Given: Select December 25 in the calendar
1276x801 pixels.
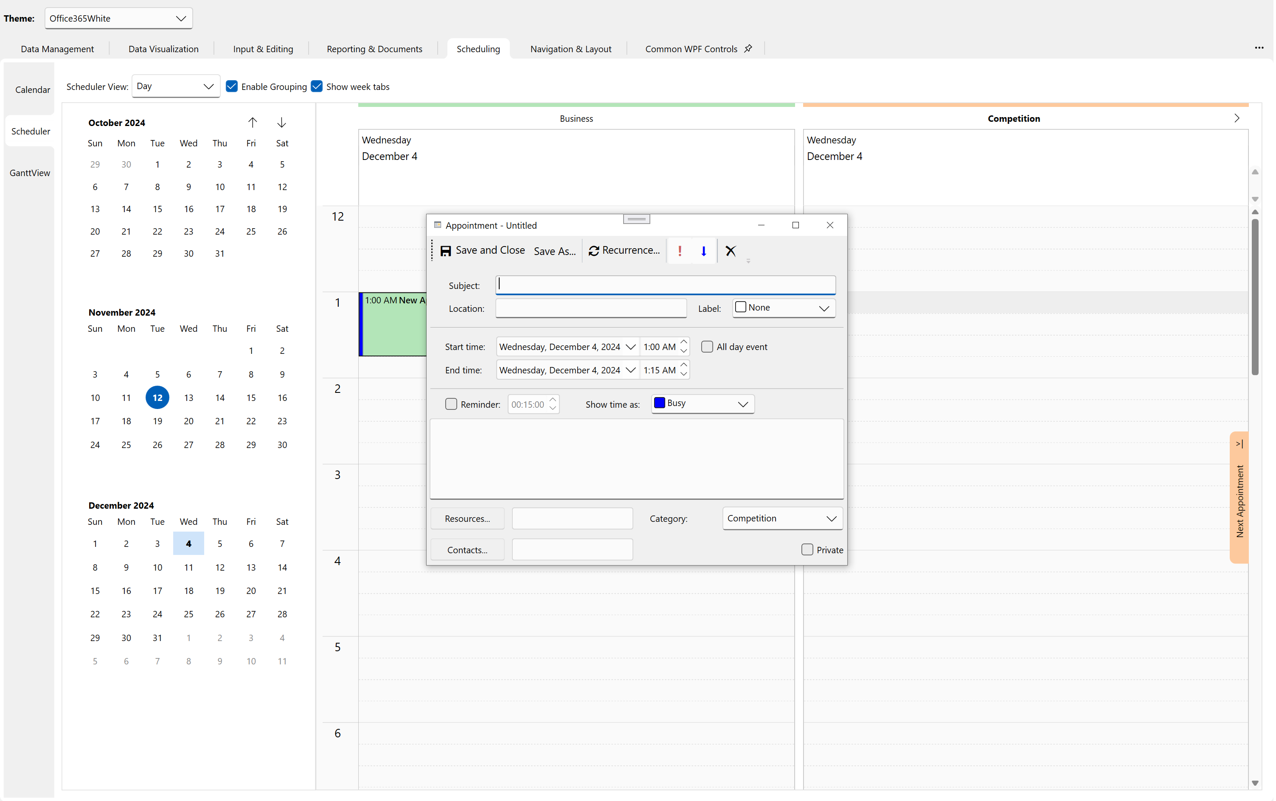Looking at the screenshot, I should [188, 614].
